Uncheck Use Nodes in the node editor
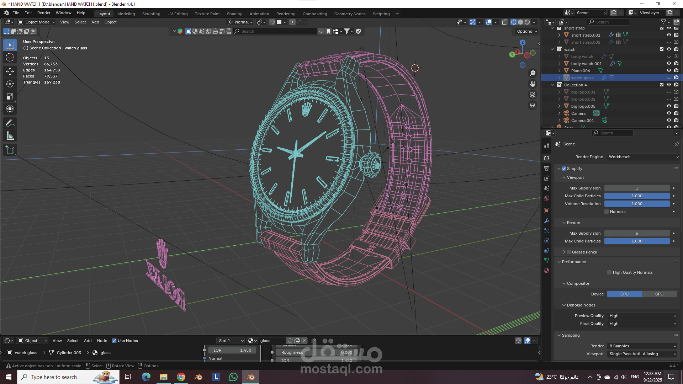This screenshot has height=384, width=683. click(114, 341)
